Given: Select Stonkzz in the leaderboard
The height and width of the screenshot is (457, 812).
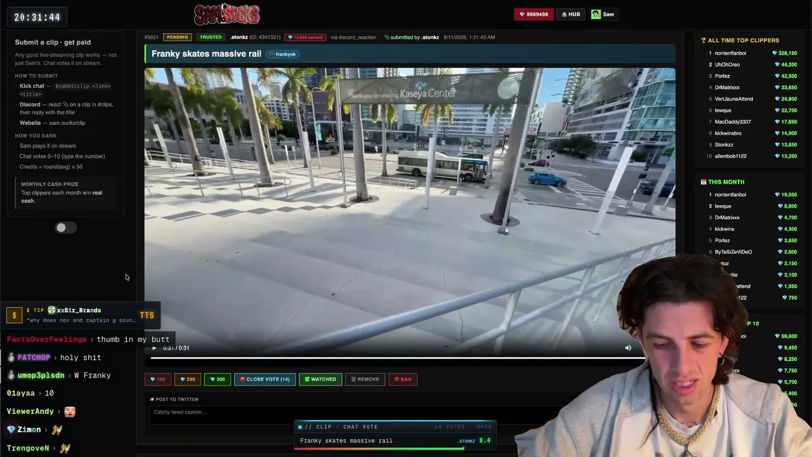Looking at the screenshot, I should tap(724, 145).
